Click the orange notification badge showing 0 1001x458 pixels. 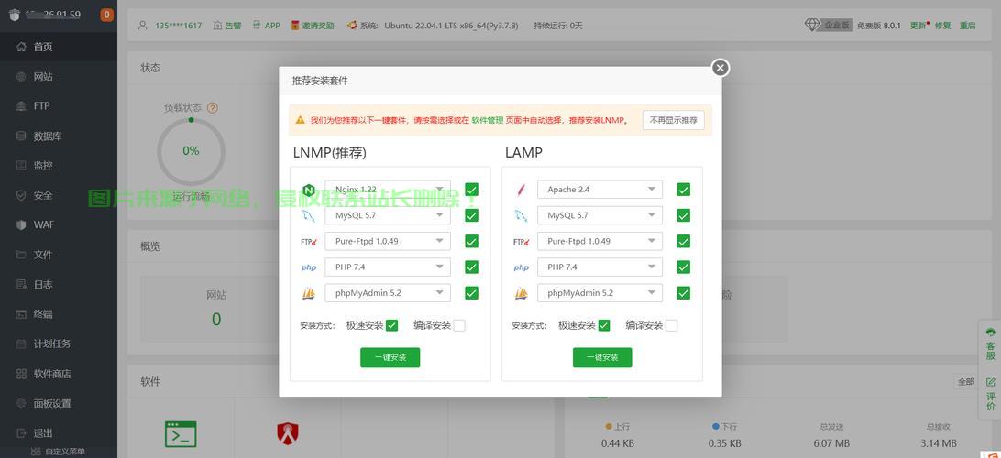coord(106,14)
